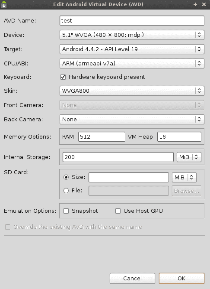Click the Memory Options label

pyautogui.click(x=28, y=137)
